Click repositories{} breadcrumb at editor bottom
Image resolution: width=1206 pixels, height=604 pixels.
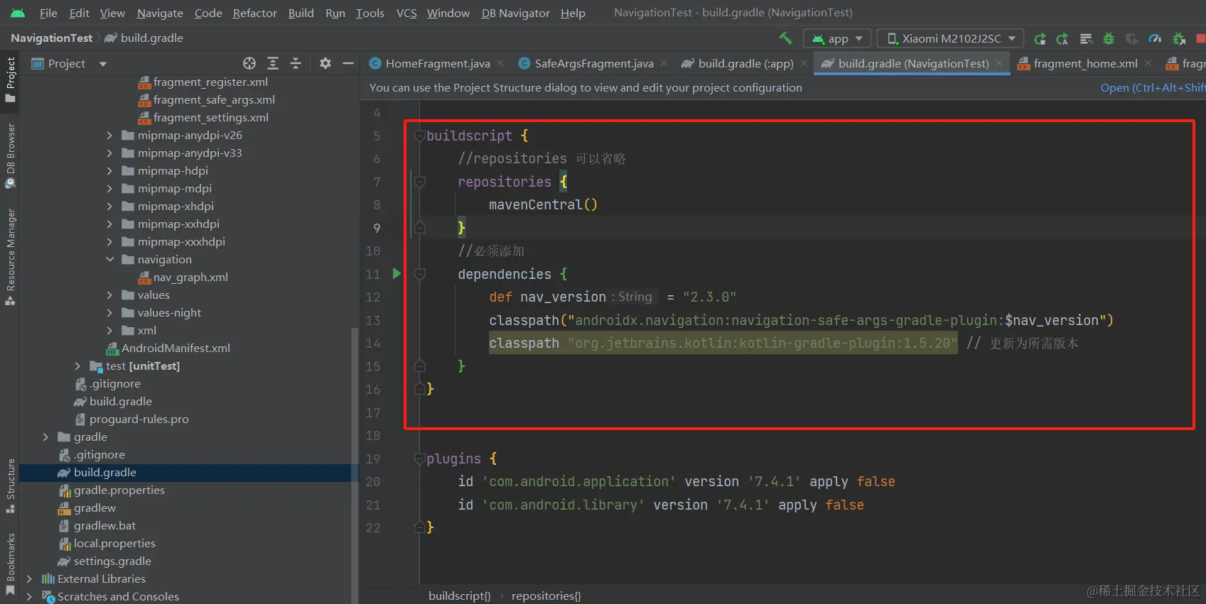click(x=546, y=595)
